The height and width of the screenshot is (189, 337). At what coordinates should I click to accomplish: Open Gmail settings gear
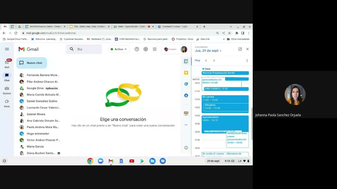(146, 49)
